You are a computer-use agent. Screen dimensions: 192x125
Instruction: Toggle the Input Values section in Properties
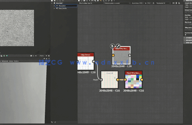coord(188,43)
